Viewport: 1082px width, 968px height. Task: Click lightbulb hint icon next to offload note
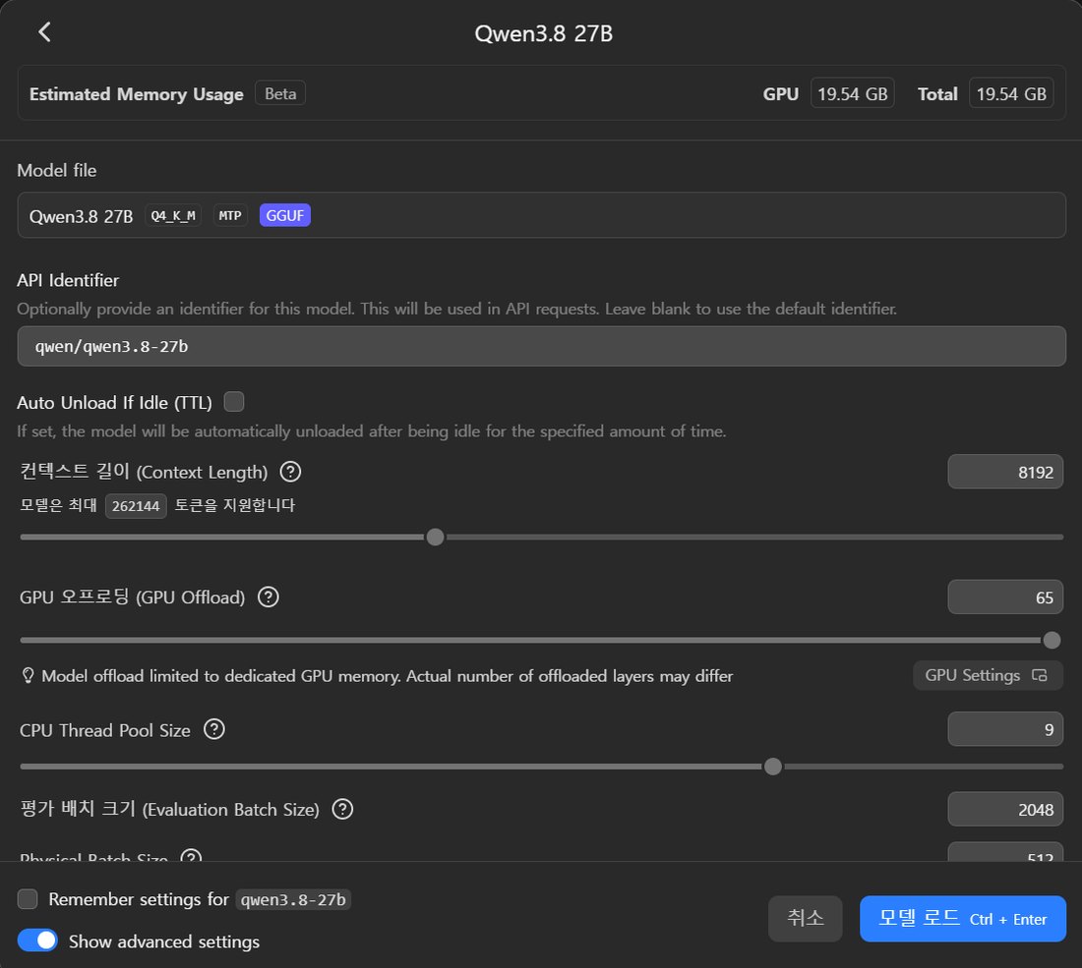(x=28, y=676)
